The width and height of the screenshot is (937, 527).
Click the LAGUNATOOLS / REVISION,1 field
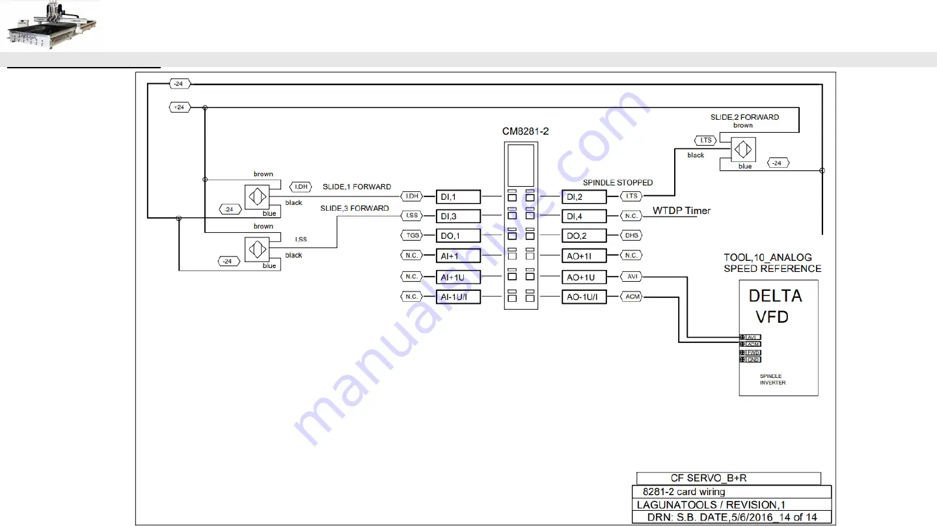point(731,504)
